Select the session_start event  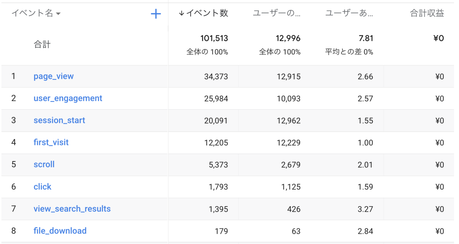point(59,121)
